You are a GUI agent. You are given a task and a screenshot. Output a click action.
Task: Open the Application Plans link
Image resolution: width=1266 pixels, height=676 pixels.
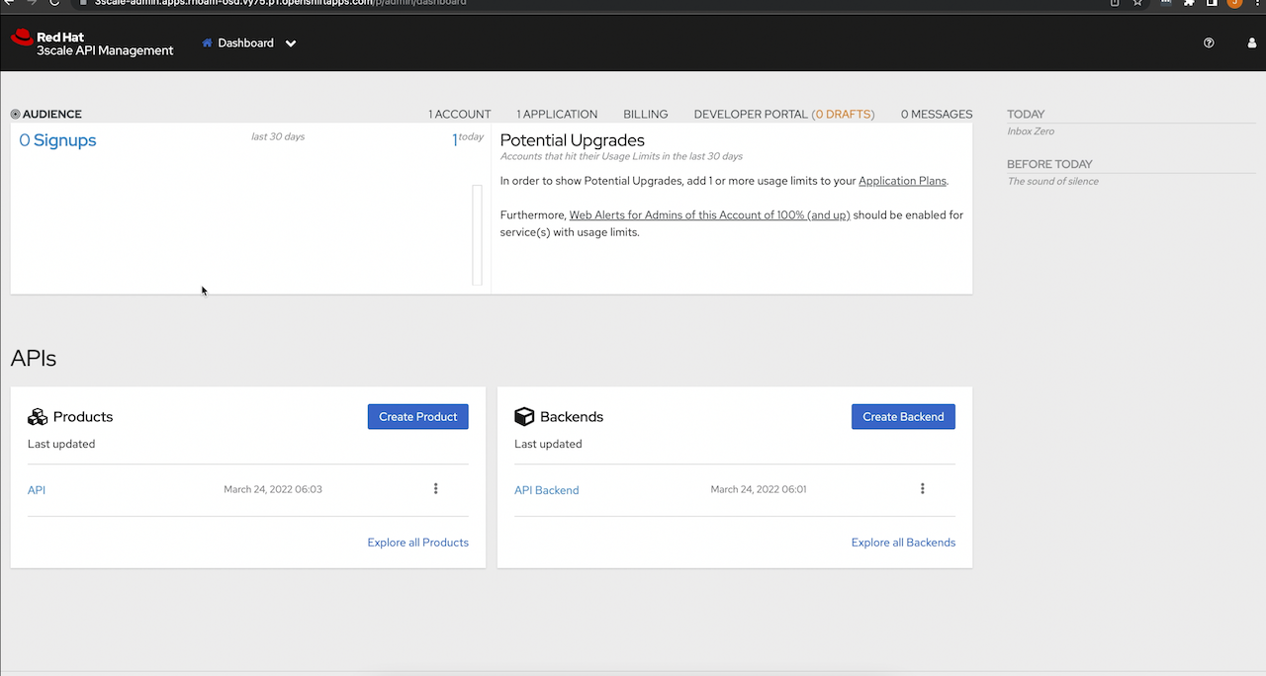coord(901,180)
